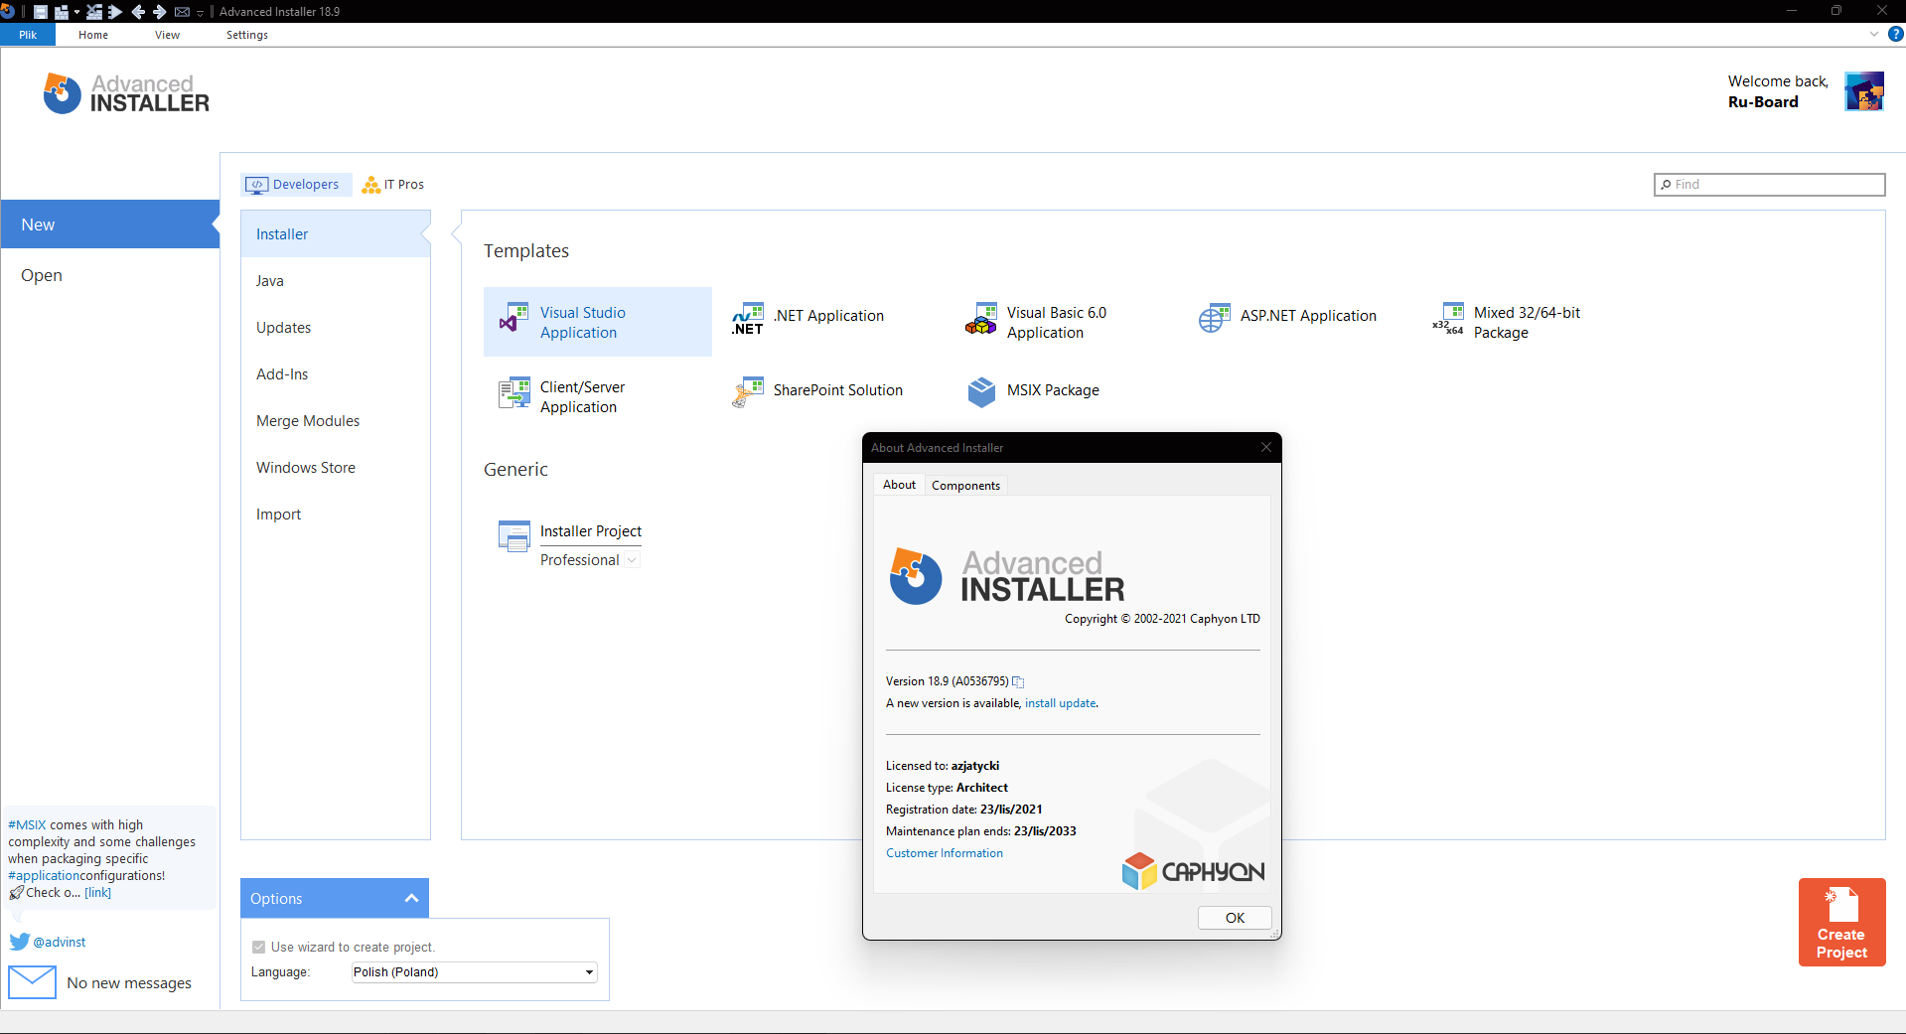Click the Back arrow in quick access toolbar
The height and width of the screenshot is (1034, 1906).
[138, 12]
